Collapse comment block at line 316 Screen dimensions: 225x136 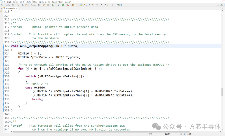coord(10,23)
